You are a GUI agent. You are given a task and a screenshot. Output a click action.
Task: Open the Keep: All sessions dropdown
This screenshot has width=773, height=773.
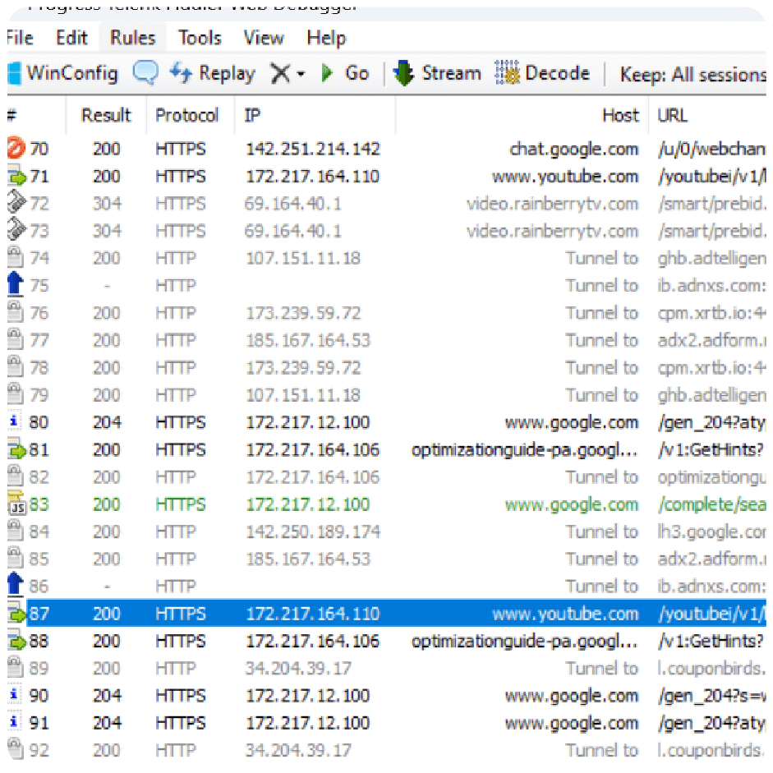[x=692, y=75]
